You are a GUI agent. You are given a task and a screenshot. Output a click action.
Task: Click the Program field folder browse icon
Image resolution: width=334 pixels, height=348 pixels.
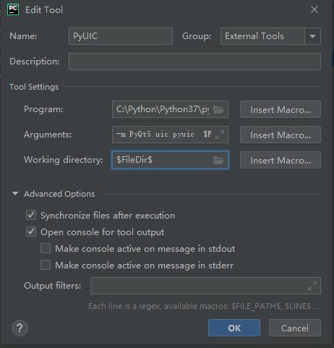[x=218, y=110]
